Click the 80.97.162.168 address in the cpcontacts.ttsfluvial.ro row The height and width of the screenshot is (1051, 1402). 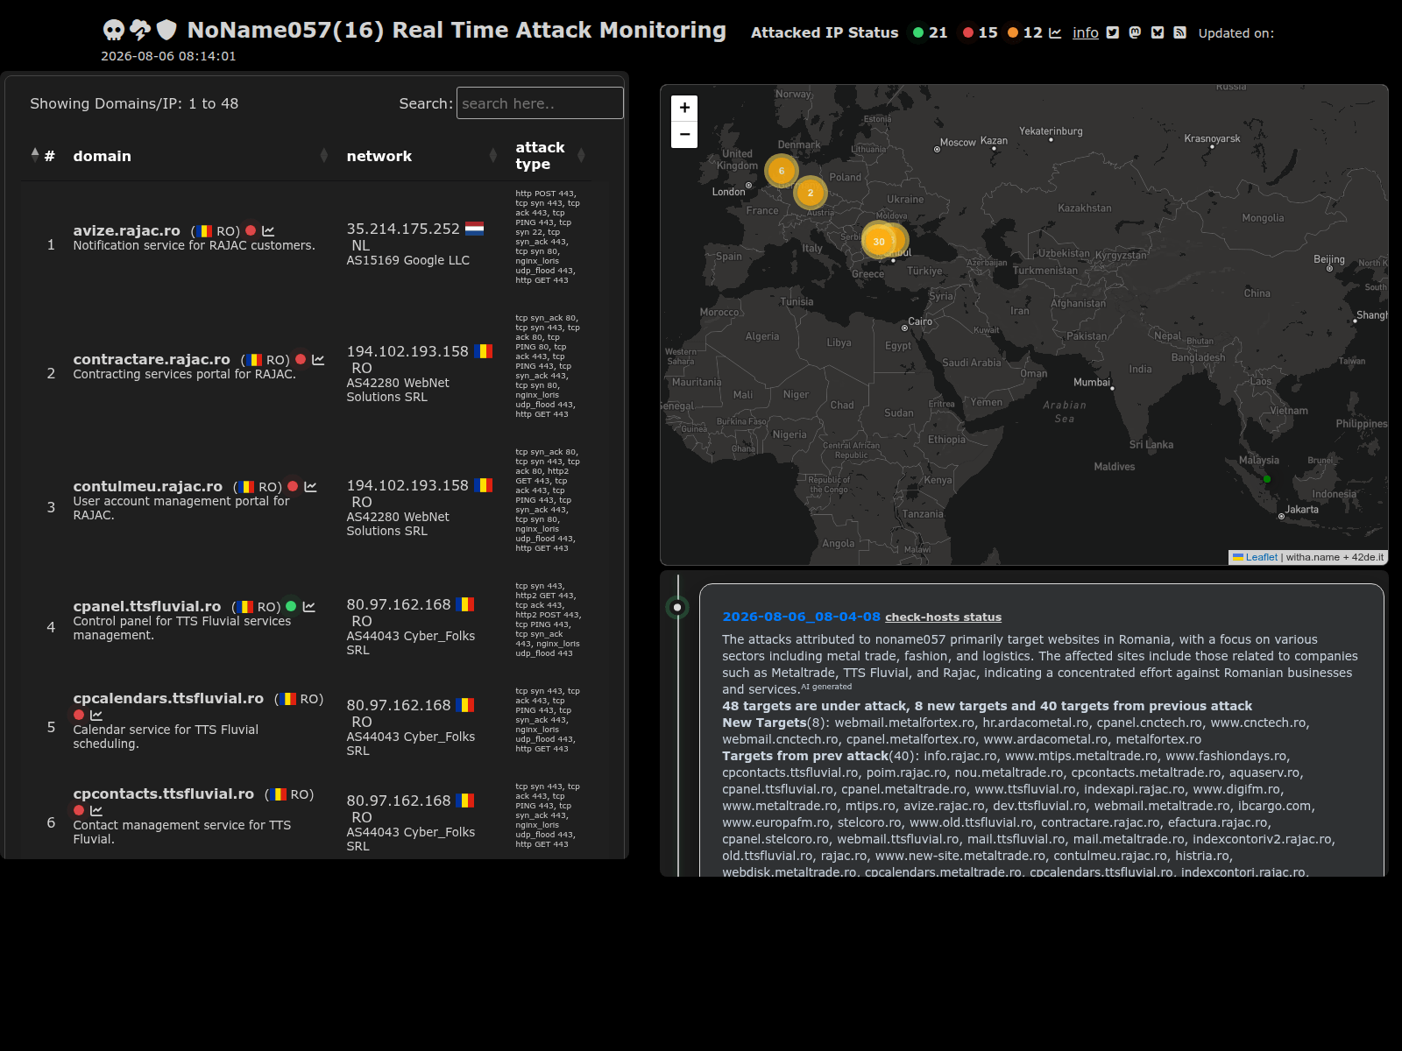tap(399, 801)
